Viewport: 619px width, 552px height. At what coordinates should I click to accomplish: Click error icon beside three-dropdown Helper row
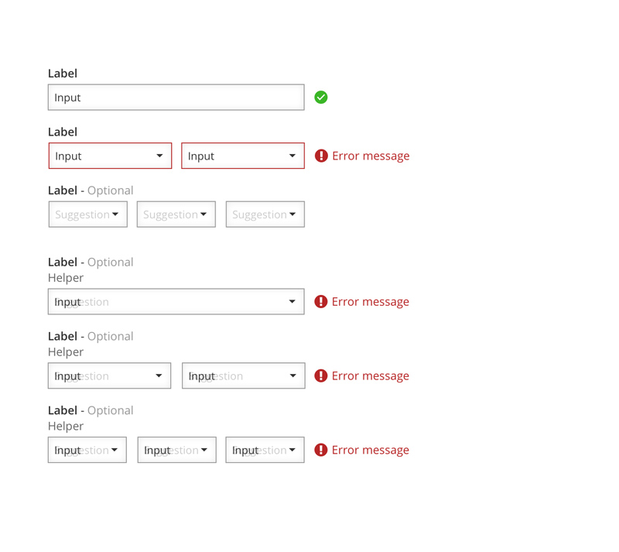(x=321, y=450)
